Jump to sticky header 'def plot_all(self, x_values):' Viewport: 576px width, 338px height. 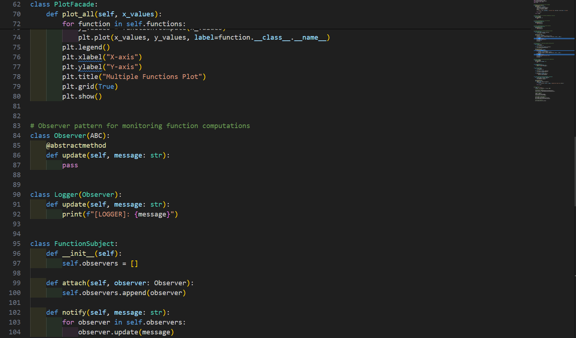[104, 14]
